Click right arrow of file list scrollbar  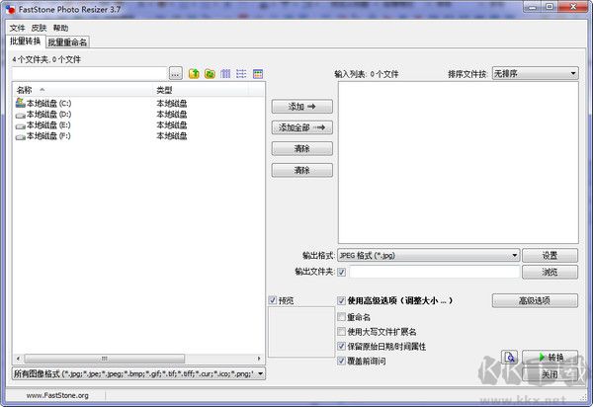pyautogui.click(x=259, y=359)
